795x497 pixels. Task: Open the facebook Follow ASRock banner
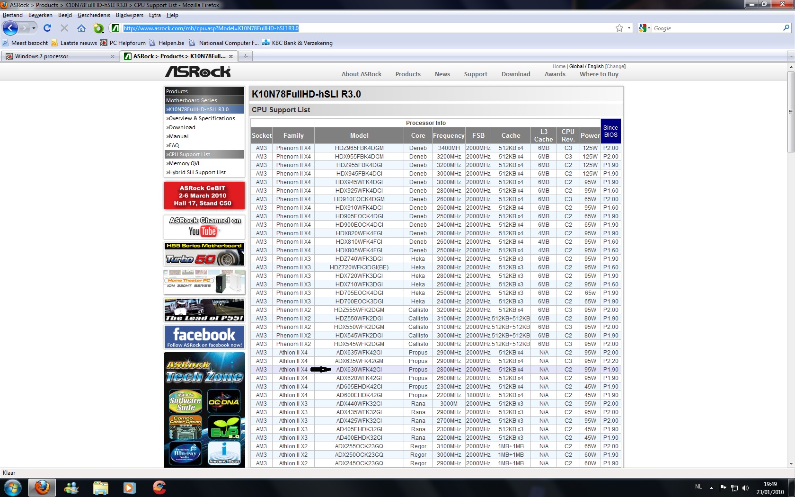204,337
